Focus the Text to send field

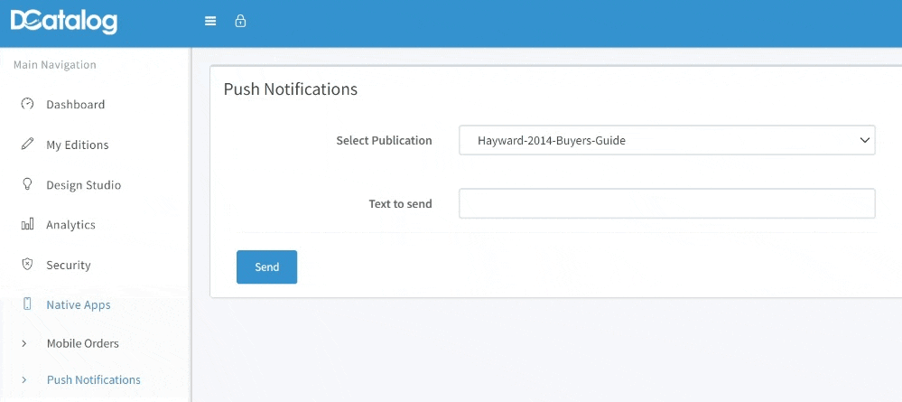coord(666,203)
